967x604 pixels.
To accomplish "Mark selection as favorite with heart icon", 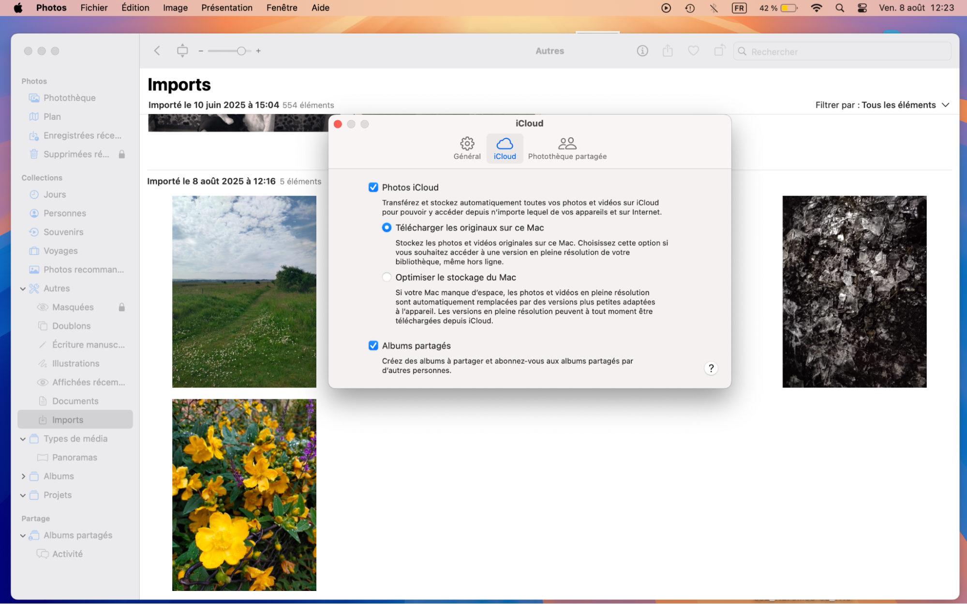I will click(693, 51).
